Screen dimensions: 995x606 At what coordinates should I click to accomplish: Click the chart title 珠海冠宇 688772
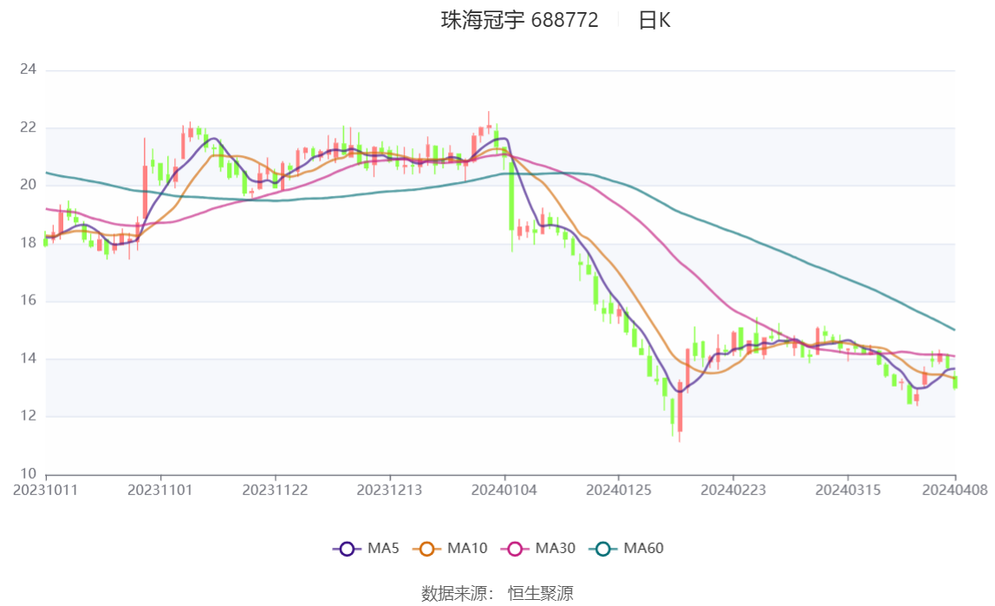pyautogui.click(x=519, y=21)
